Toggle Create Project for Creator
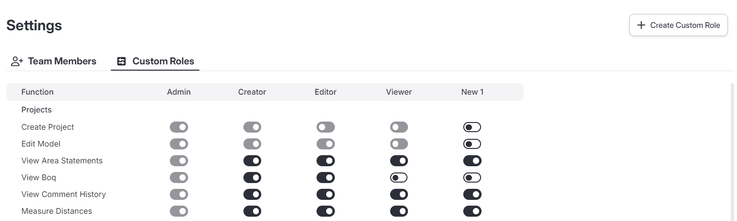This screenshot has width=737, height=221. (252, 127)
